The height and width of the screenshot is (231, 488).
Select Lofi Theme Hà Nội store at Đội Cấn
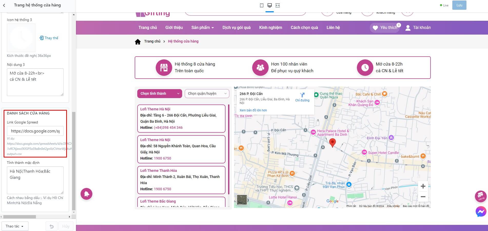pyautogui.click(x=181, y=119)
